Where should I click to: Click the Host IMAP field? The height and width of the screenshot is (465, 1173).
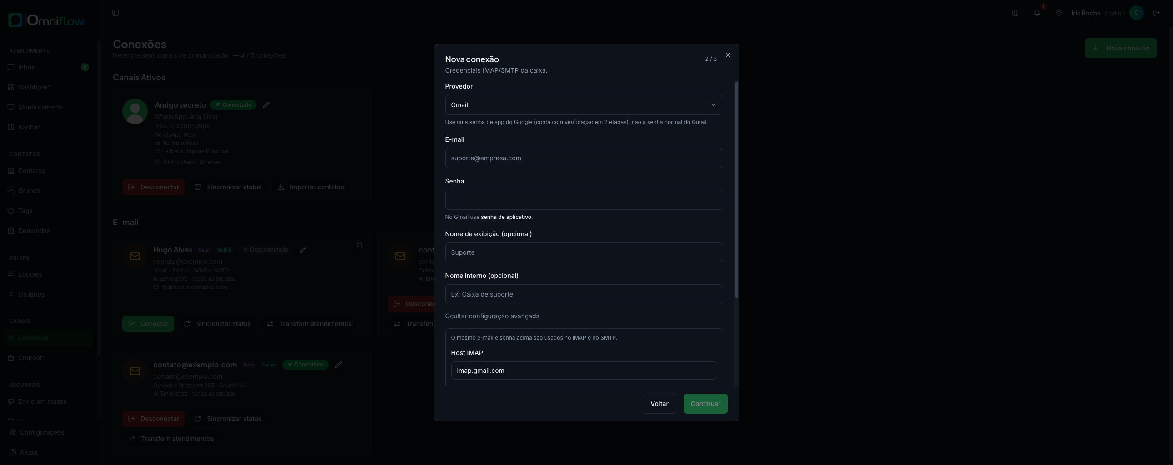tap(584, 371)
